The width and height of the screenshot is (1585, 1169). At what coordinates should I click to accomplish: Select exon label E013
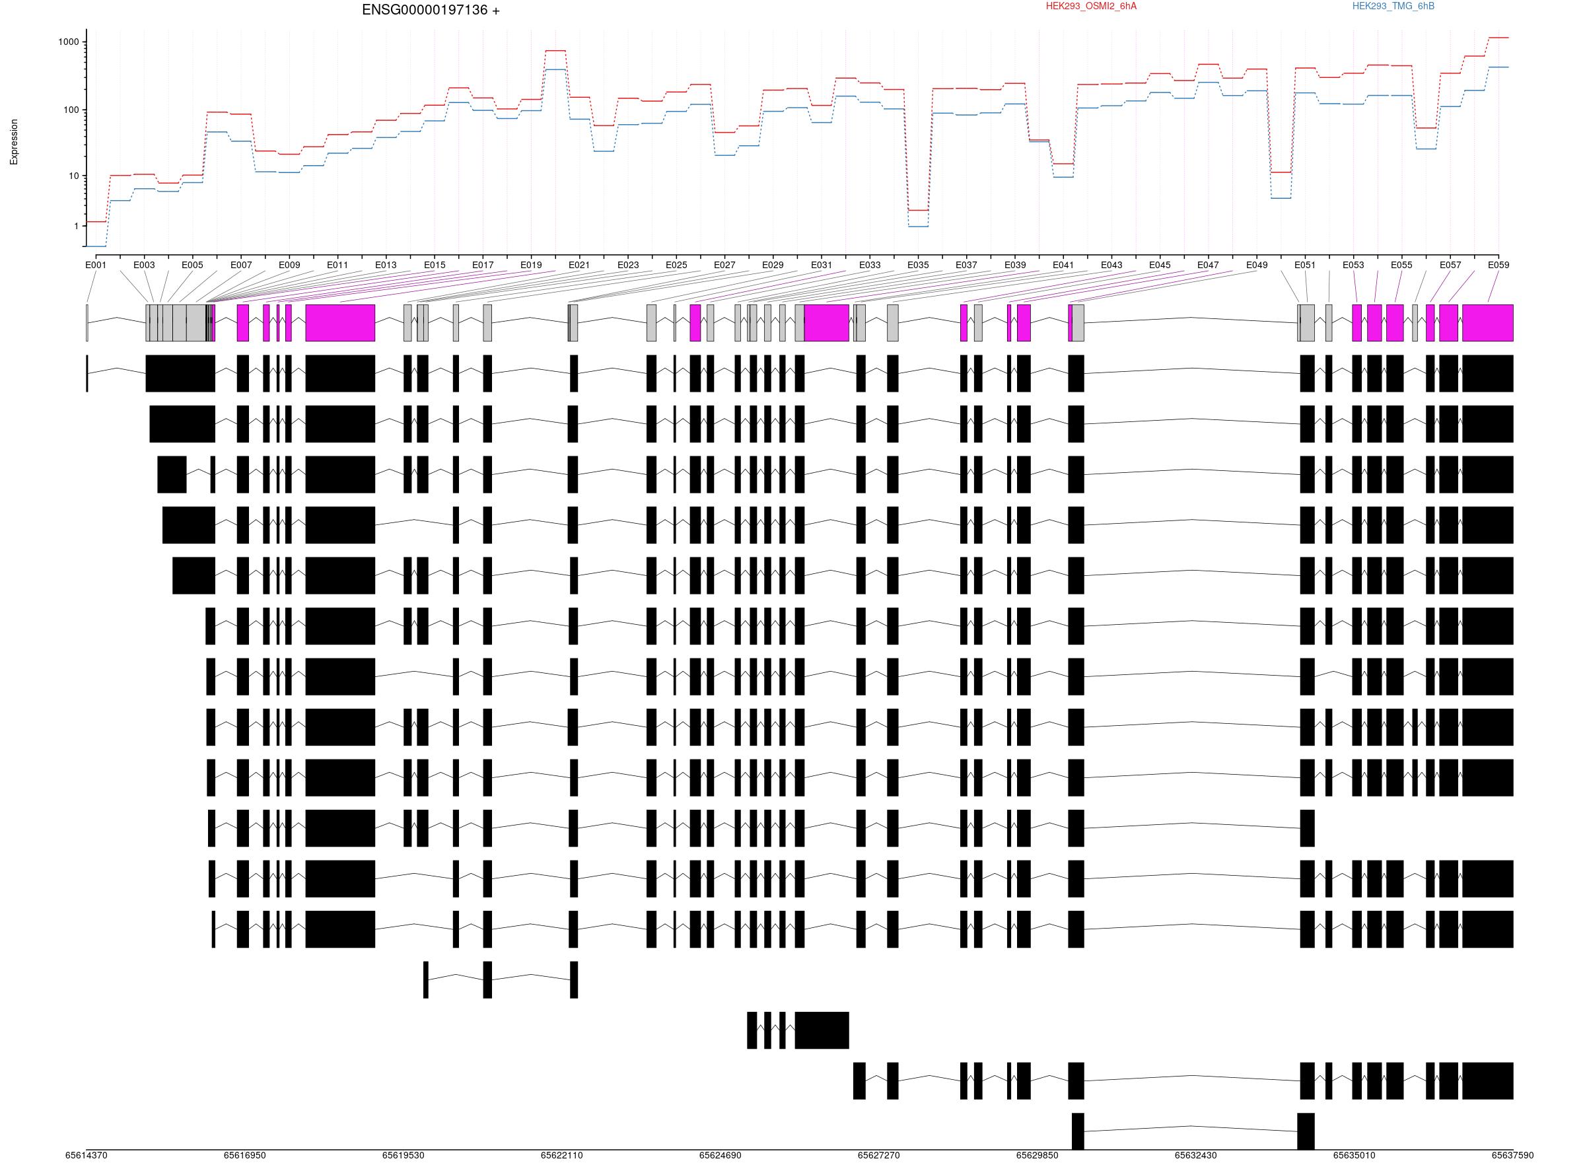point(386,266)
